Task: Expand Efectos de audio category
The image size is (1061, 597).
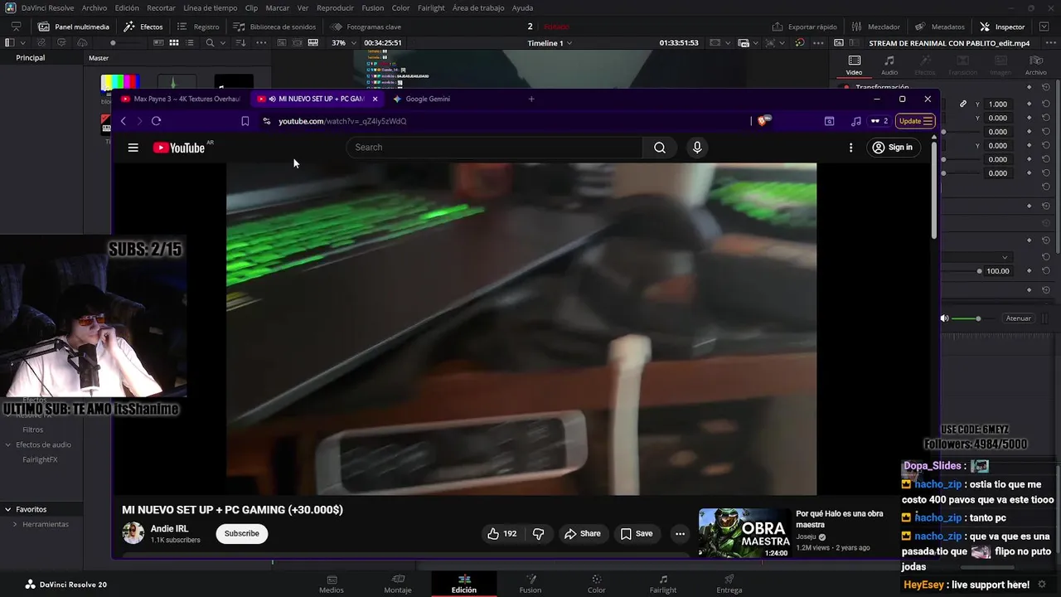Action: click(8, 444)
